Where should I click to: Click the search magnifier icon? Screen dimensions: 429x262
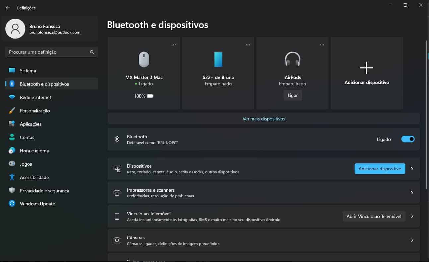point(92,52)
